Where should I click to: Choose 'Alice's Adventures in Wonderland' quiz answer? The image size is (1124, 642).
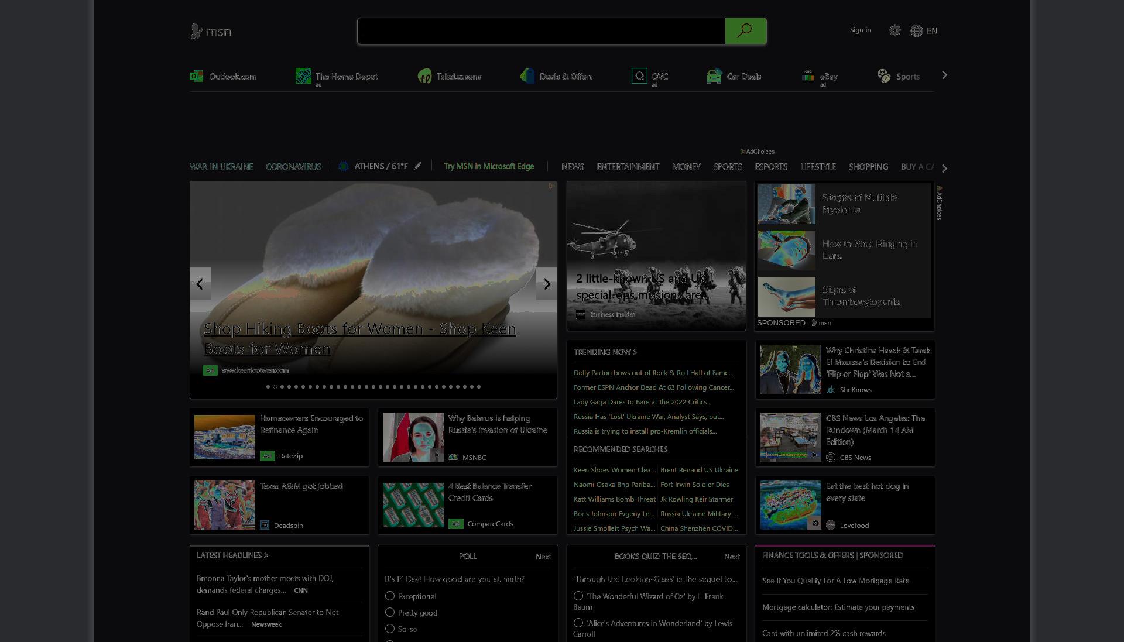coord(578,623)
